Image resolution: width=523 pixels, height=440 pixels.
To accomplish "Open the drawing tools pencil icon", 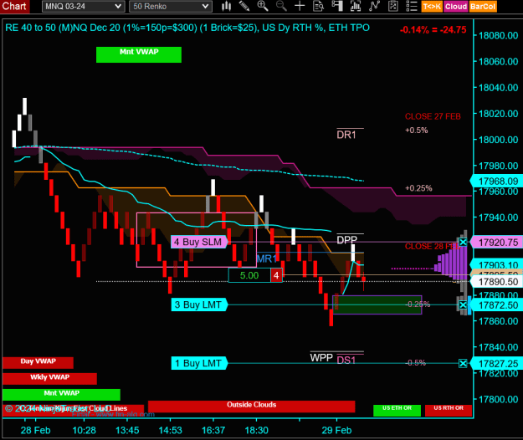I will (244, 6).
